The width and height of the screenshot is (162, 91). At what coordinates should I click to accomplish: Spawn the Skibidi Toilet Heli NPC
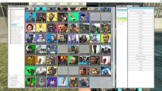(41, 50)
